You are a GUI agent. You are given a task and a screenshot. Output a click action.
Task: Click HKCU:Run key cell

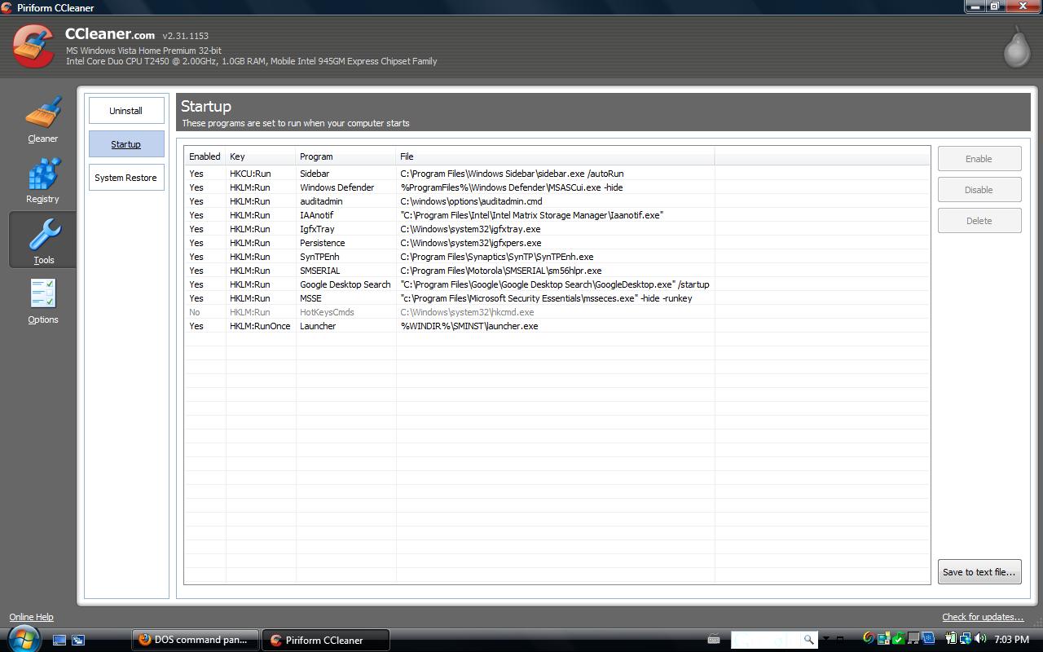[x=250, y=174]
